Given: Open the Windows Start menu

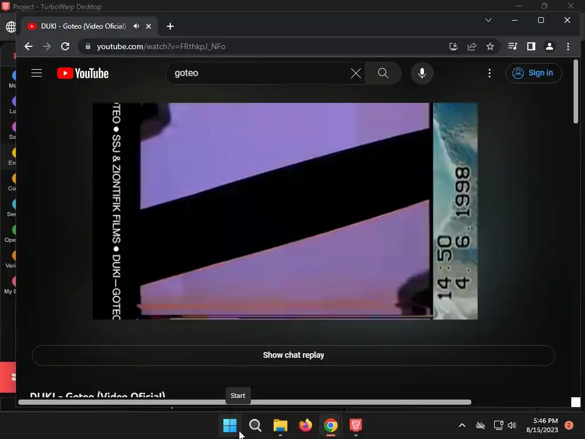Looking at the screenshot, I should pyautogui.click(x=230, y=425).
